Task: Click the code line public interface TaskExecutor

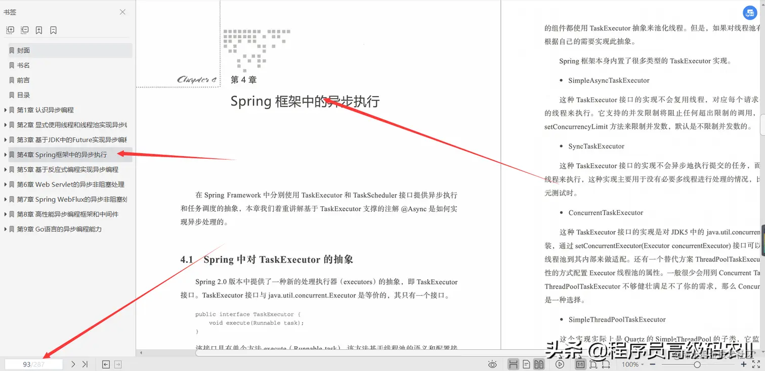Action: point(248,314)
